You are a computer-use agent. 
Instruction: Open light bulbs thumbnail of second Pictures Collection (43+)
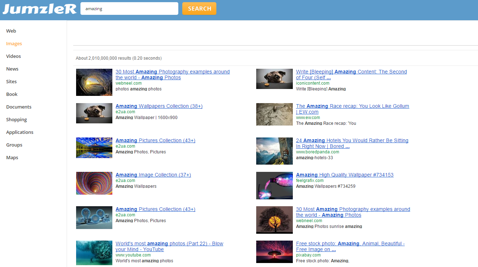click(94, 217)
